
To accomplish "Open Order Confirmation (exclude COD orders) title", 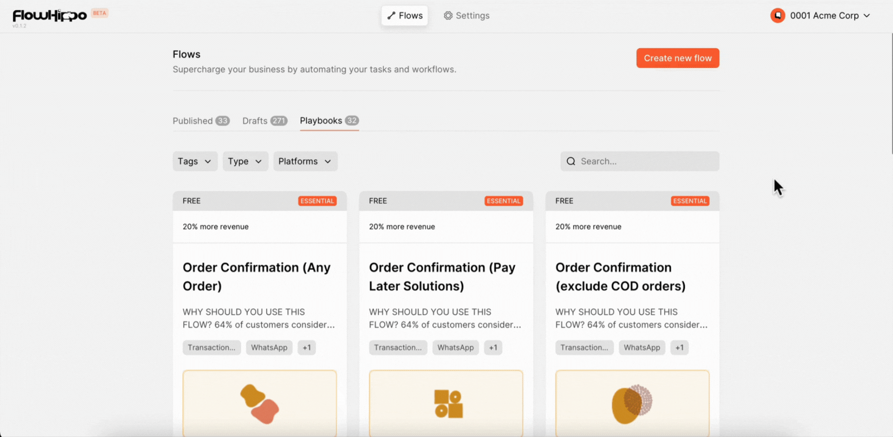I will point(620,277).
